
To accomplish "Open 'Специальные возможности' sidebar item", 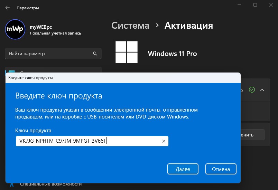I will pos(51,184).
